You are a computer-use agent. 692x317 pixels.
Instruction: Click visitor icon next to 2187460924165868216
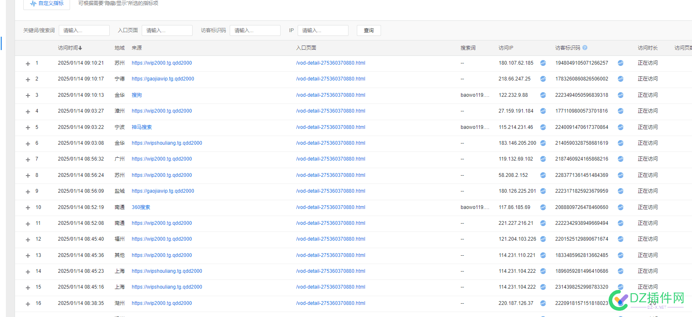click(621, 159)
